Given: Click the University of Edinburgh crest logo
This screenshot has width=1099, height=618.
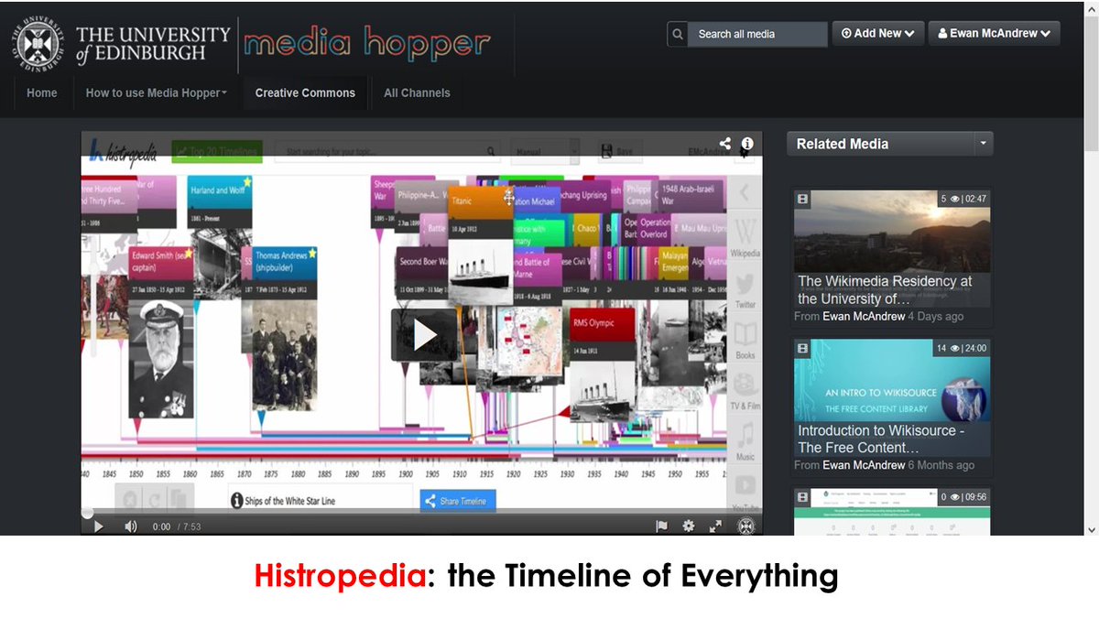Looking at the screenshot, I should coord(38,44).
